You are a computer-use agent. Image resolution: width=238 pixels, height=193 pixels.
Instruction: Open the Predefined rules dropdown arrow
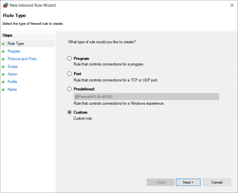(x=216, y=97)
